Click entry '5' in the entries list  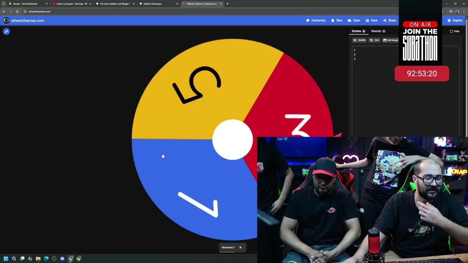[x=354, y=59]
